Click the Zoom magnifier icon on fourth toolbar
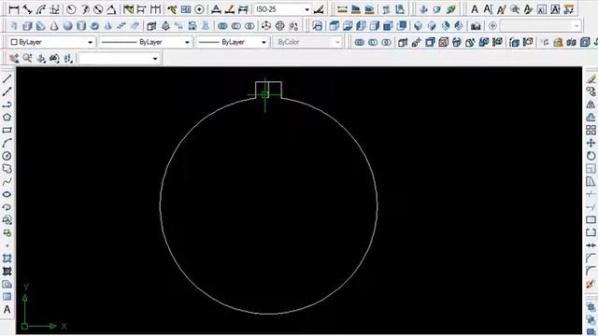This screenshot has height=336, width=598. [x=27, y=58]
